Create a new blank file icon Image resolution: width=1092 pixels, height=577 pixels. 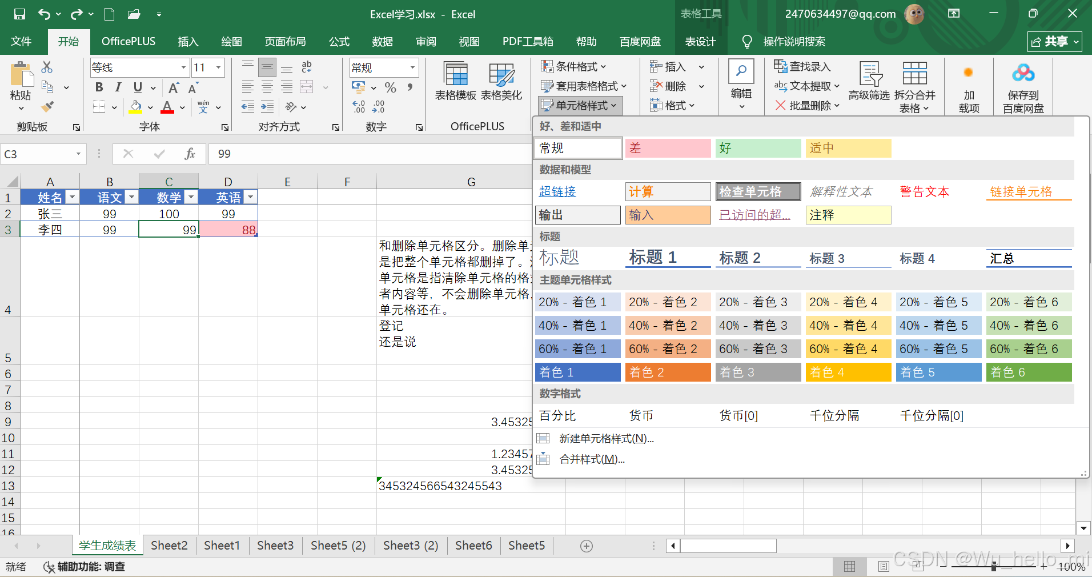[x=109, y=14]
